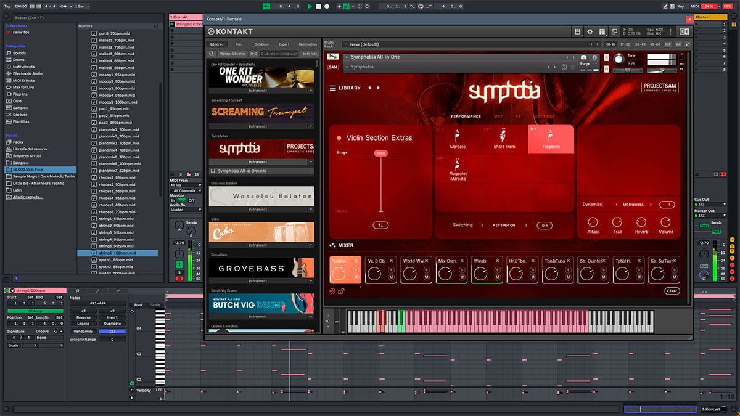
Task: Click the Kontakt library search field
Action: [x=279, y=54]
